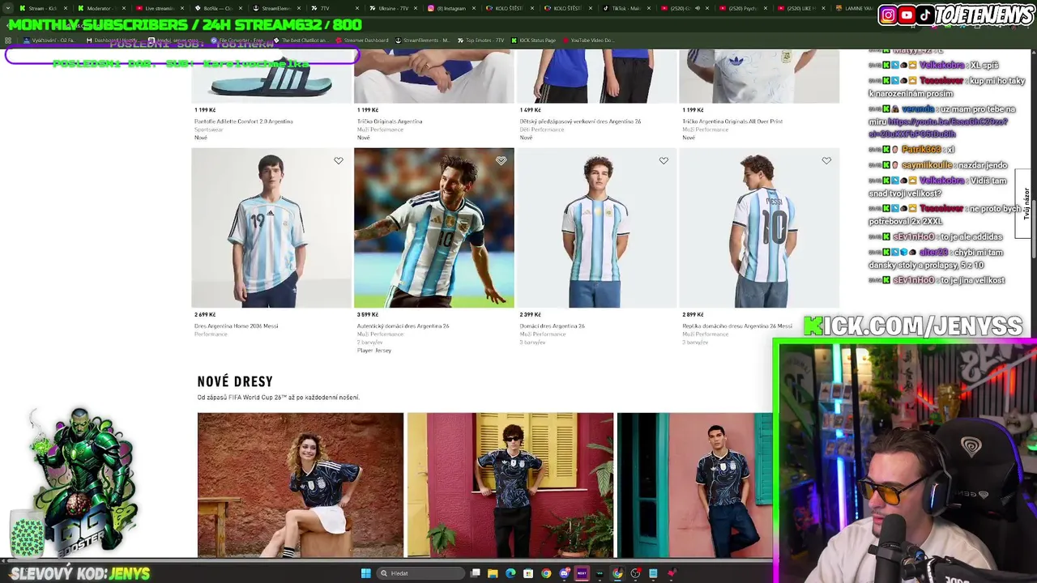Viewport: 1037px width, 583px height.
Task: Switch to the Stream - Kick tab
Action: click(42, 8)
